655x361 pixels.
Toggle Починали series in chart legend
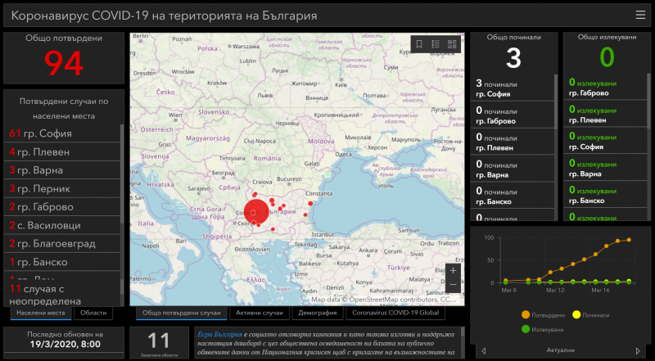coord(590,315)
